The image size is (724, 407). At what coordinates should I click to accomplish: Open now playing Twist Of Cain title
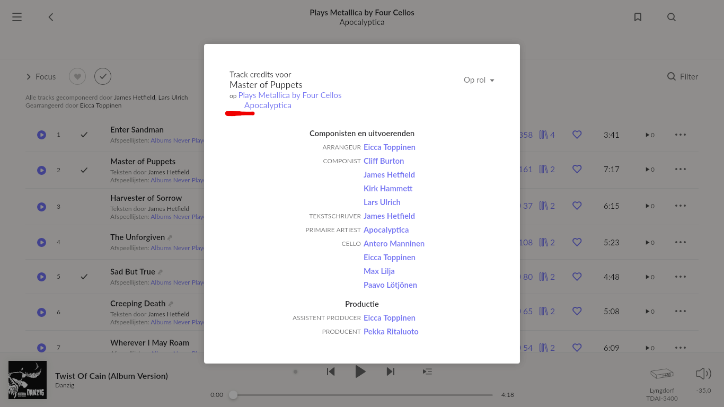click(111, 376)
